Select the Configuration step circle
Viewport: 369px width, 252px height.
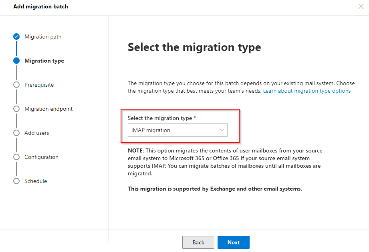pos(16,157)
